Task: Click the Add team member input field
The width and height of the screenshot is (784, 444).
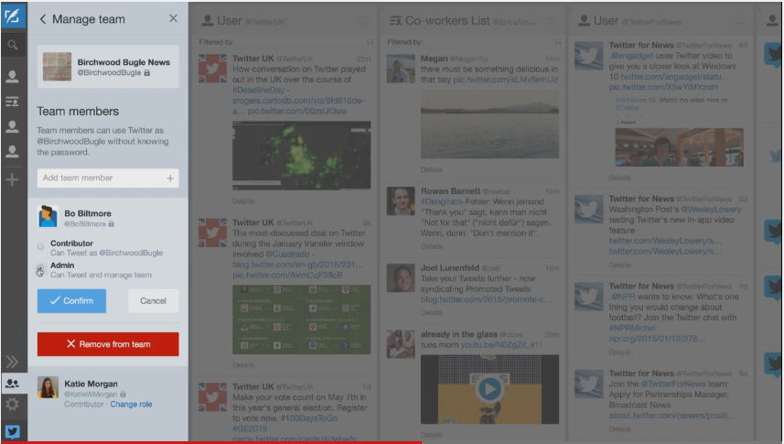Action: coord(108,179)
